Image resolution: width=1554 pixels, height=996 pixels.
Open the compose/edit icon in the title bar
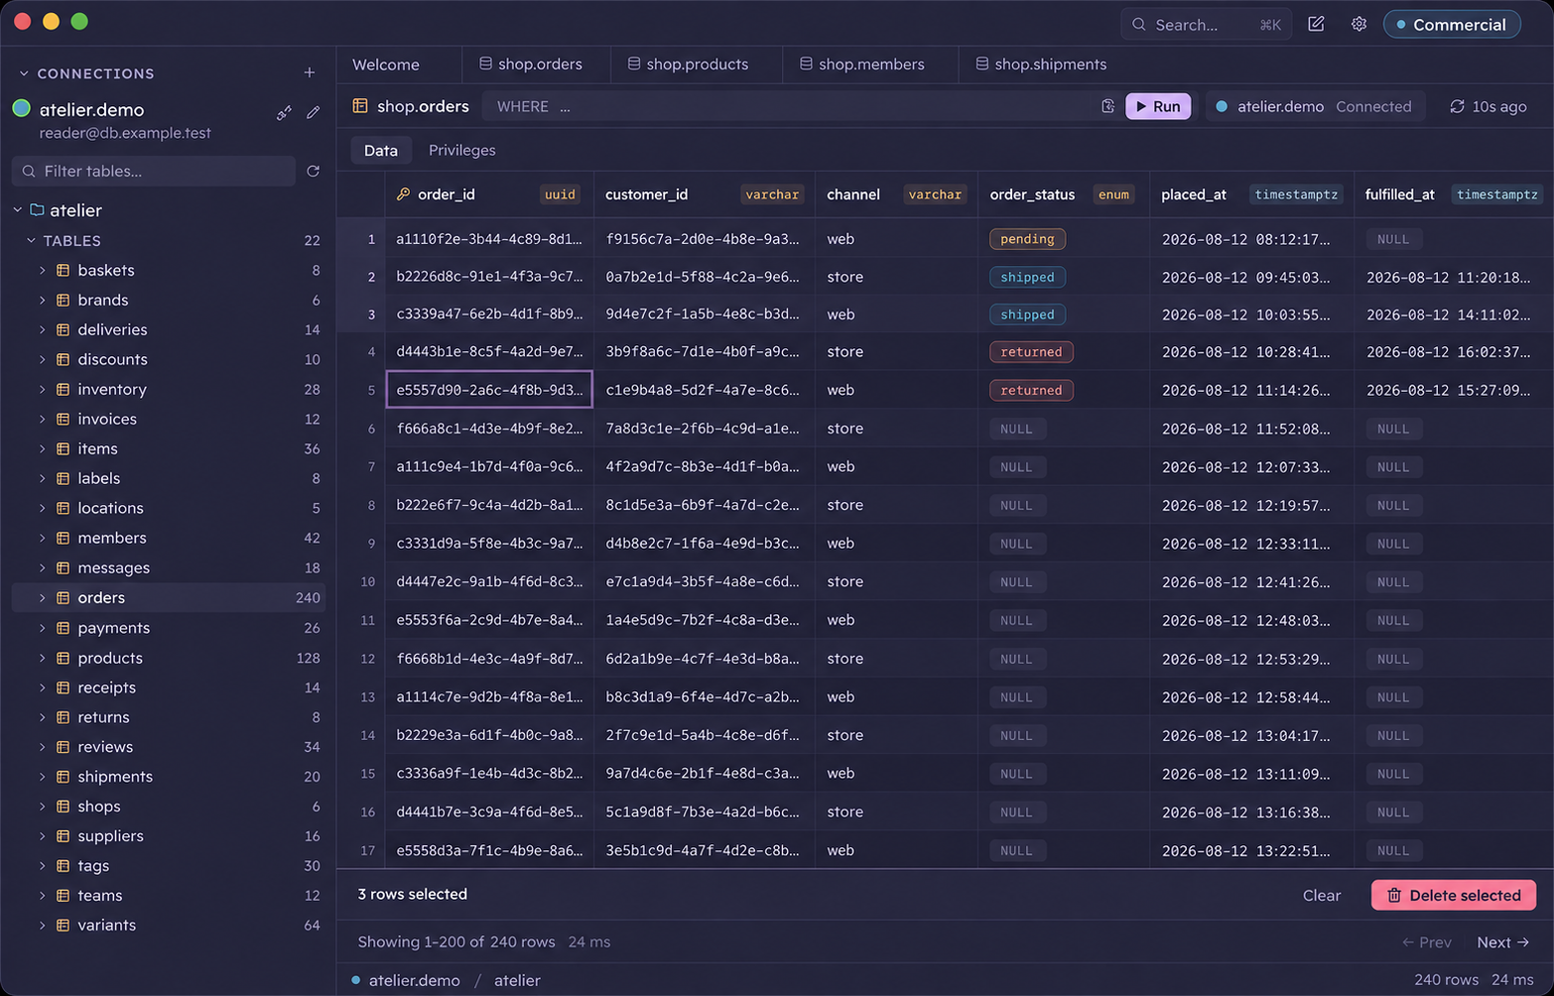click(x=1316, y=24)
